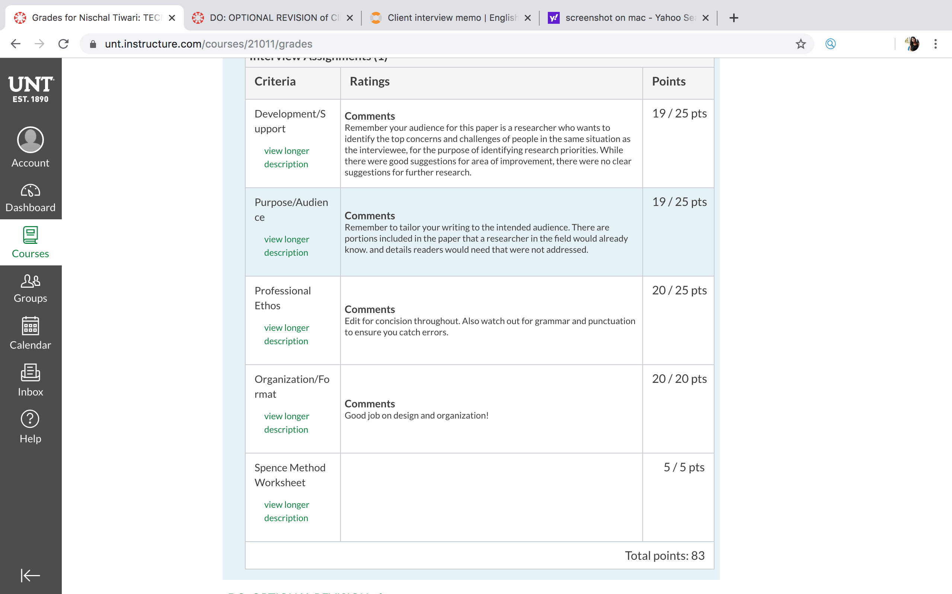The width and height of the screenshot is (952, 594).
Task: Click the 5 / 5 pts score
Action: pyautogui.click(x=684, y=467)
